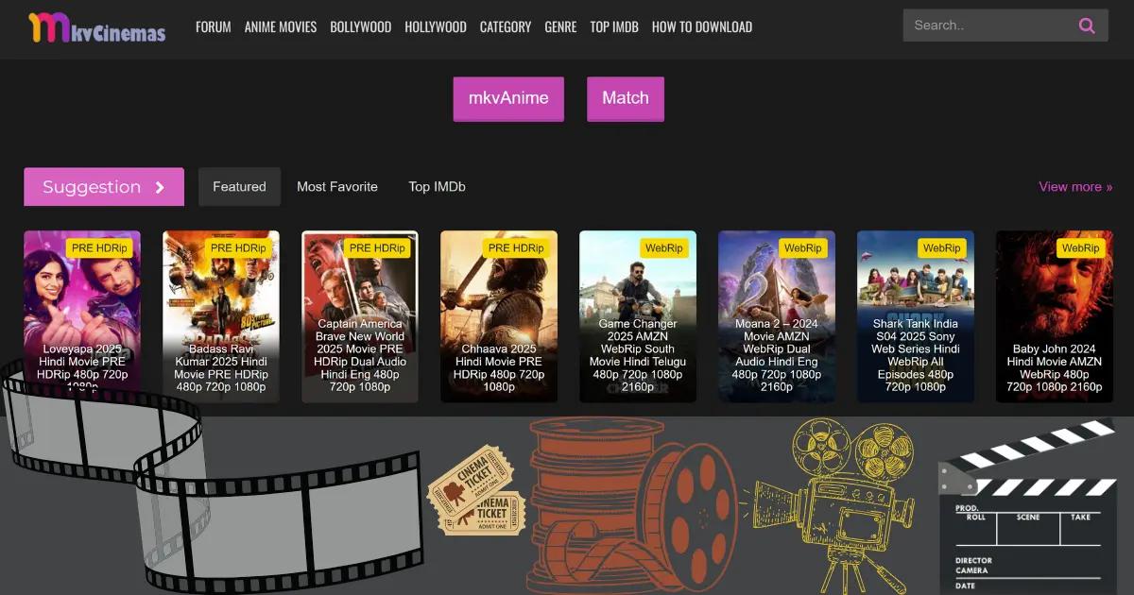Follow the View more link
This screenshot has height=595, width=1134.
[x=1075, y=187]
